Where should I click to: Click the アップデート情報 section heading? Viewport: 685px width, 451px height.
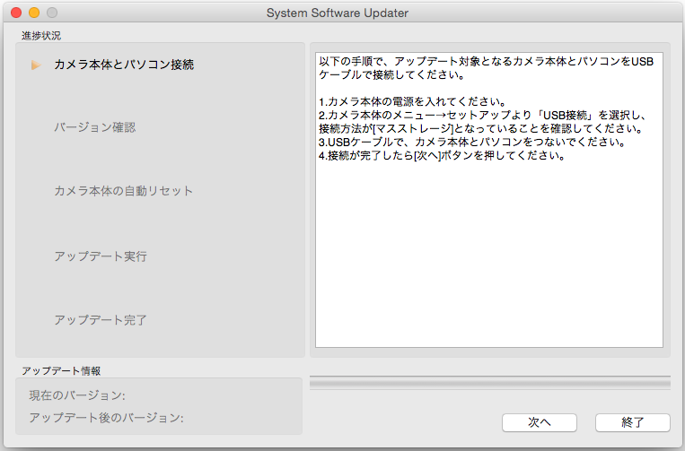tap(61, 370)
